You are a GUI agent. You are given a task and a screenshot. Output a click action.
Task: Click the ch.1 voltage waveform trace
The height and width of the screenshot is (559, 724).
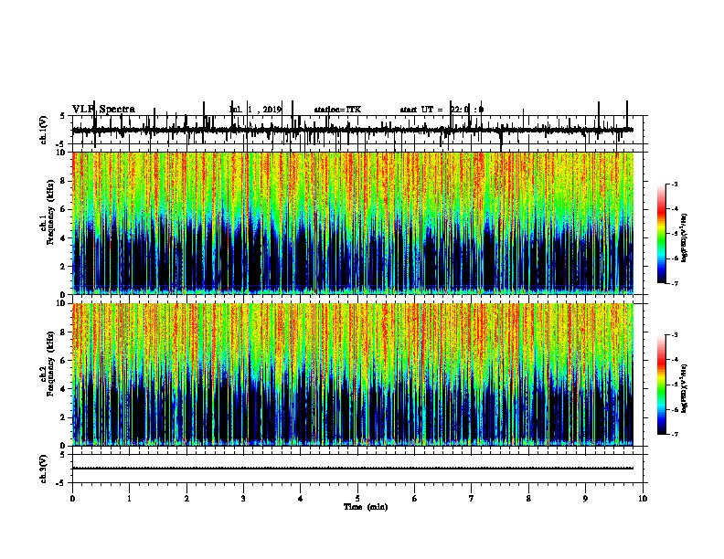[x=353, y=130]
